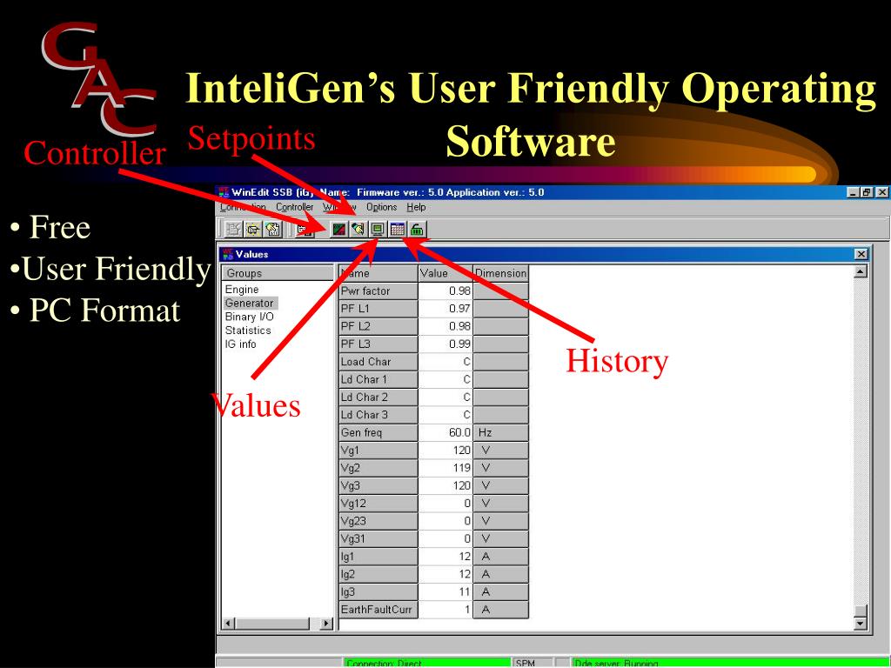
Task: Select the Engine group
Action: [x=242, y=290]
